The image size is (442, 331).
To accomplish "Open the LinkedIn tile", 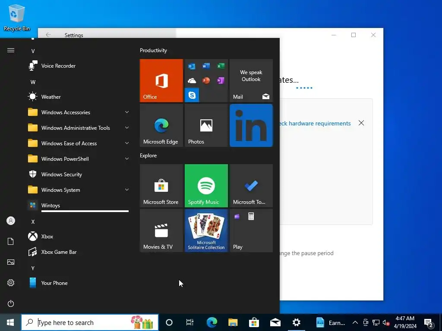I will (x=251, y=125).
